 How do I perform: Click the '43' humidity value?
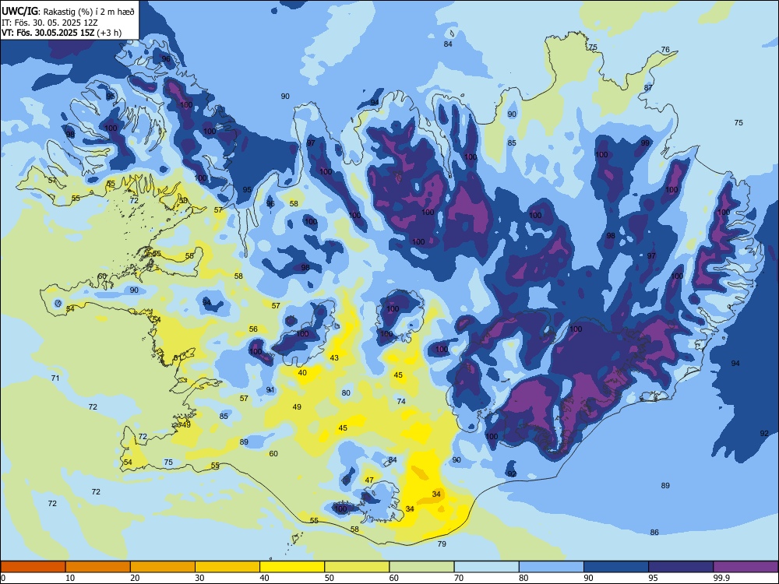pyautogui.click(x=334, y=358)
